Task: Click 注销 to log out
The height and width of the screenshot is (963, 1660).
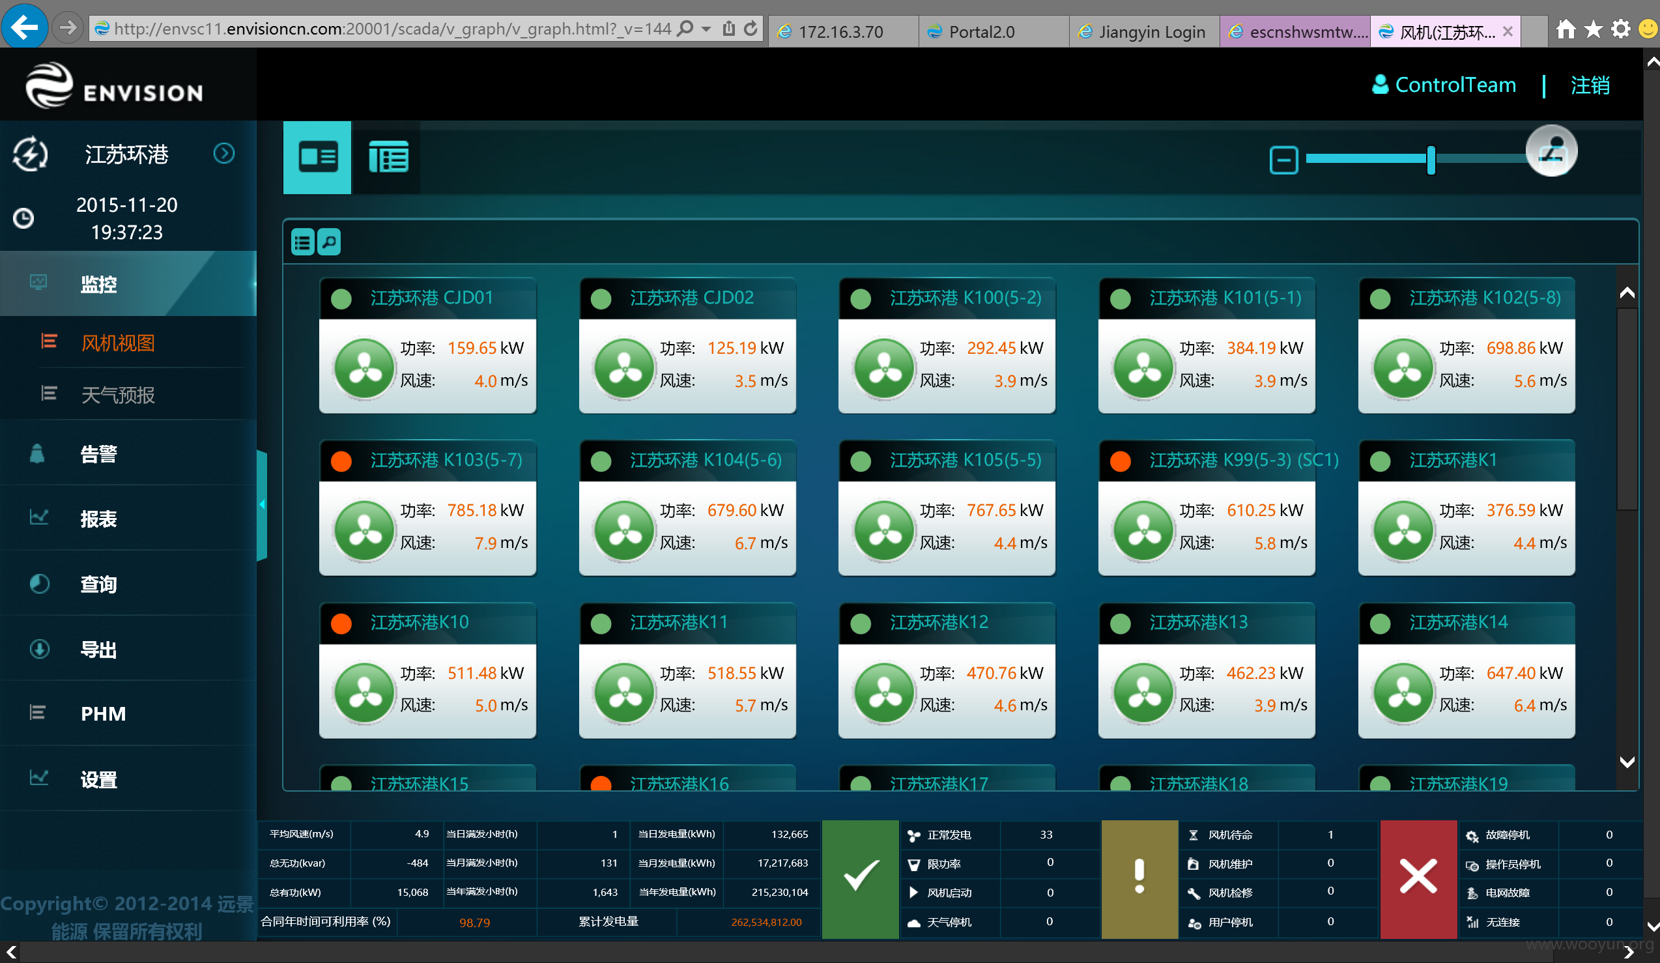Action: pyautogui.click(x=1590, y=85)
